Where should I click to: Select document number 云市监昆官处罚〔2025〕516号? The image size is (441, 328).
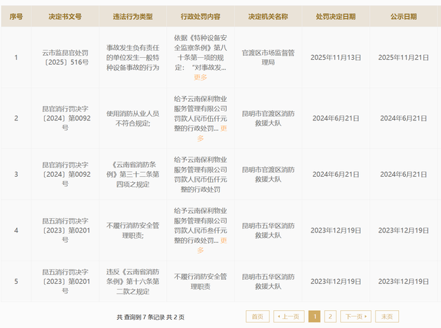pos(65,58)
